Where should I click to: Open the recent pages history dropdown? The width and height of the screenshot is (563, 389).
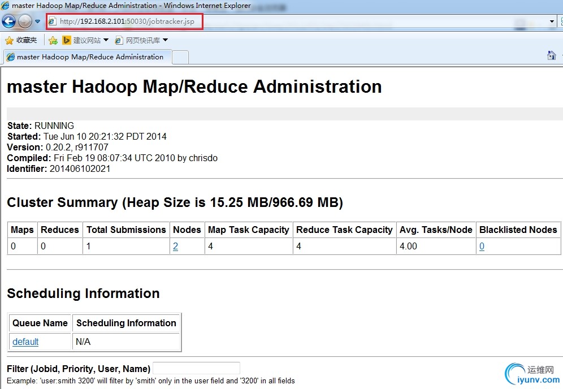pos(38,21)
